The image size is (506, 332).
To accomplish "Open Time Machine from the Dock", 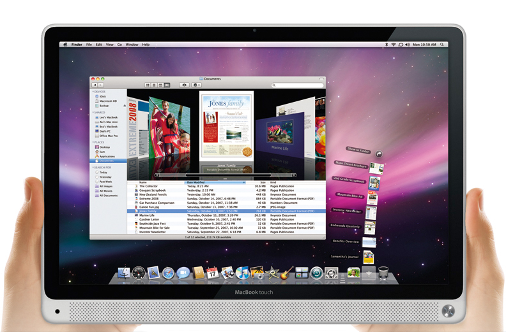I will [316, 273].
